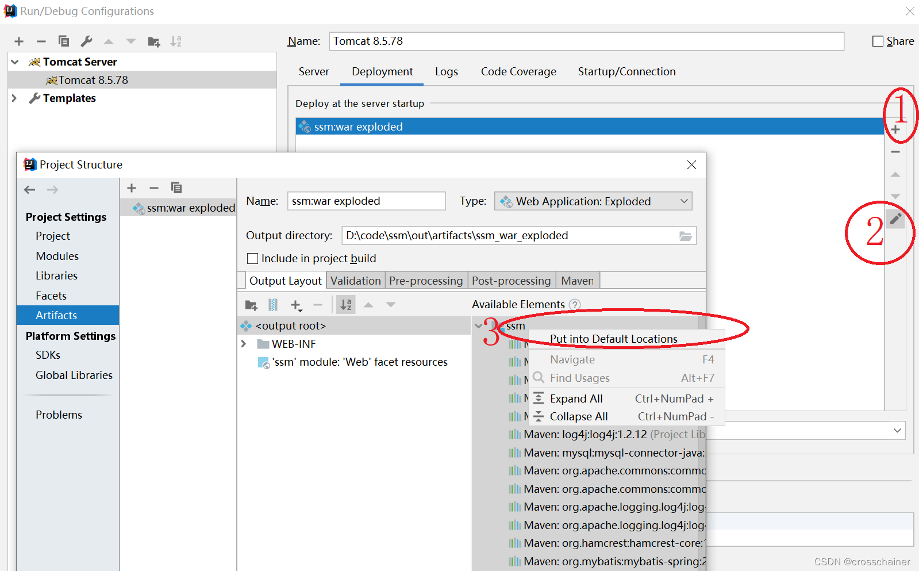Image resolution: width=919 pixels, height=571 pixels.
Task: Open the Validation tab
Action: pos(356,281)
